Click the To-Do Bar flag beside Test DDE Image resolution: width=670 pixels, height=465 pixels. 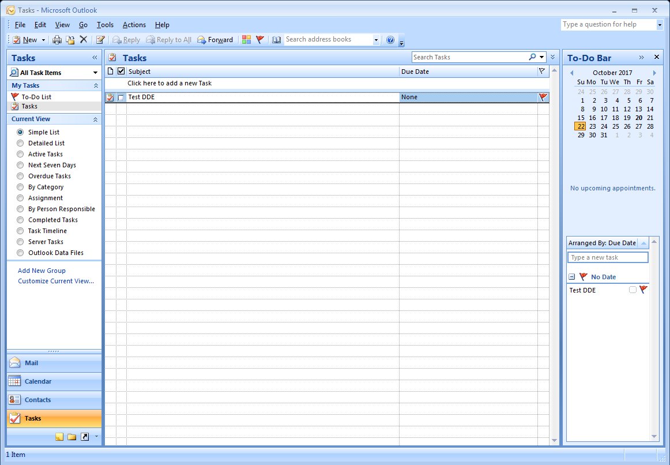pos(643,290)
